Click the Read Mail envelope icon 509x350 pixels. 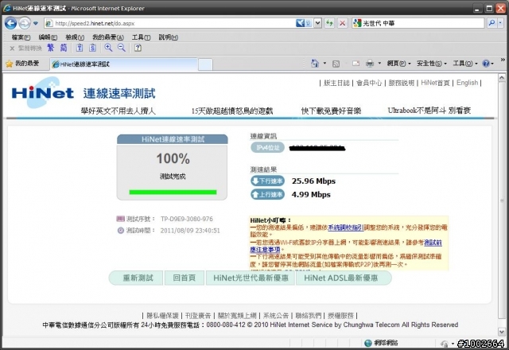pyautogui.click(x=356, y=64)
